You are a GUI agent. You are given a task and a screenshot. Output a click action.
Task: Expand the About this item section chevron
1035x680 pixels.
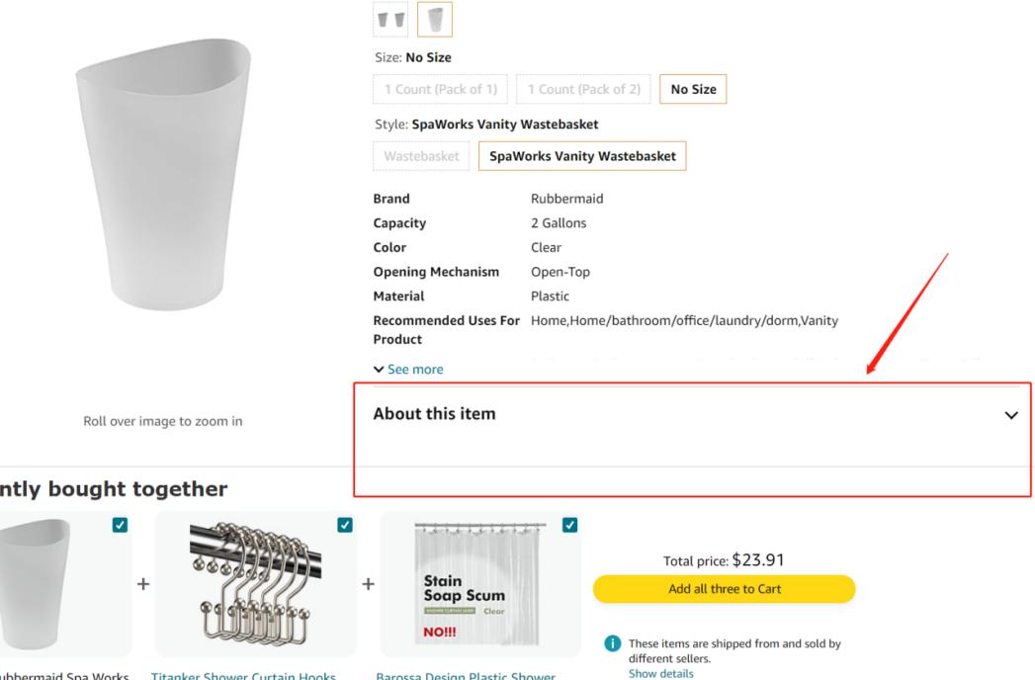tap(1010, 416)
